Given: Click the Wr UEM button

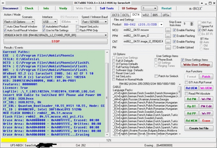Looking at the screenshot, I should (206, 88).
